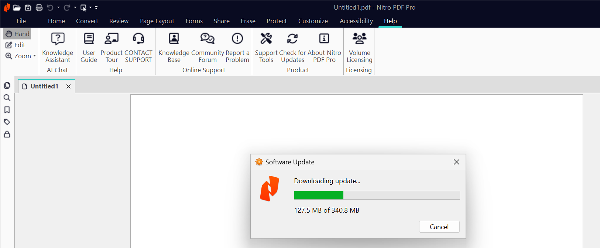The height and width of the screenshot is (248, 600).
Task: Open the File menu
Action: (x=21, y=21)
